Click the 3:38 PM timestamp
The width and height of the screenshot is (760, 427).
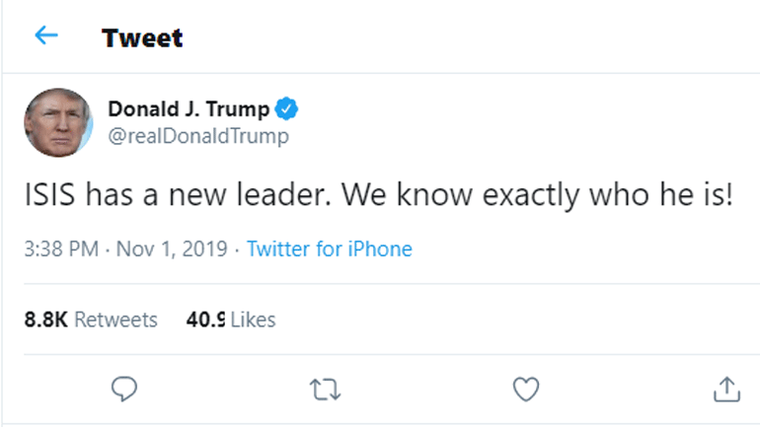point(61,249)
